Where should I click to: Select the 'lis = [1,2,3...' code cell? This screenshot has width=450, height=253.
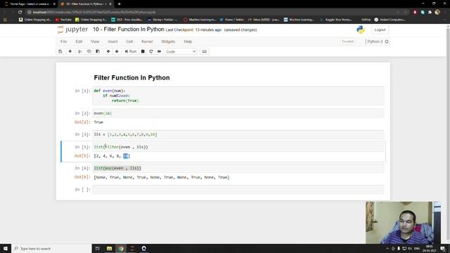238,134
